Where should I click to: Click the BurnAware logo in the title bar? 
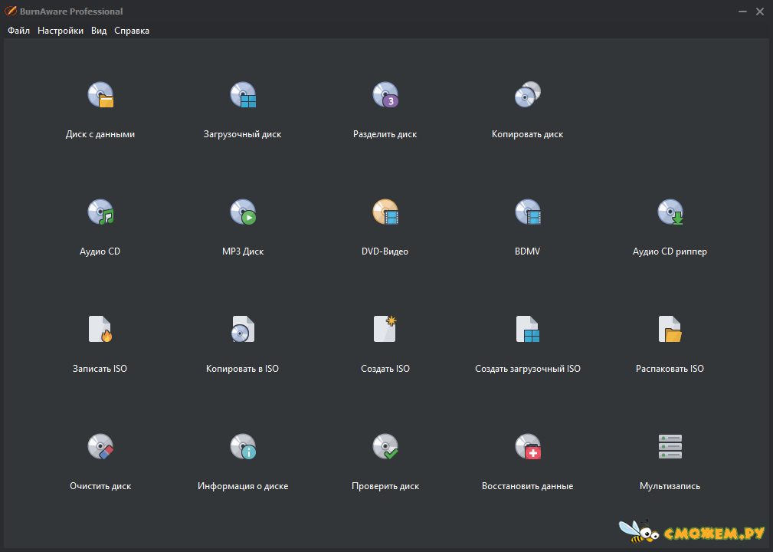pos(11,11)
